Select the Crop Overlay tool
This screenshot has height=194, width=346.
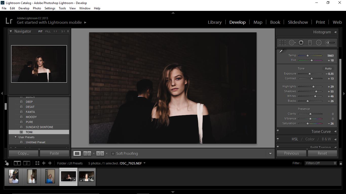tap(282, 43)
